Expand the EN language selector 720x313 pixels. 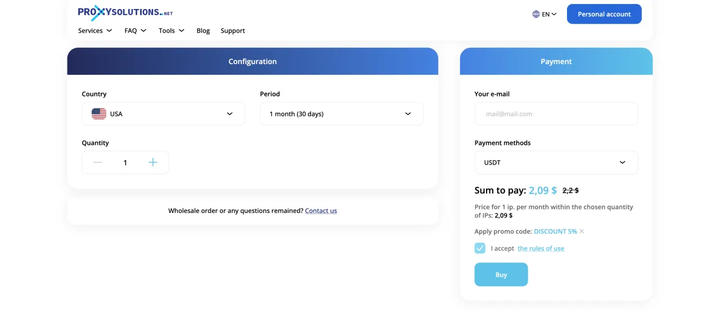pyautogui.click(x=548, y=14)
